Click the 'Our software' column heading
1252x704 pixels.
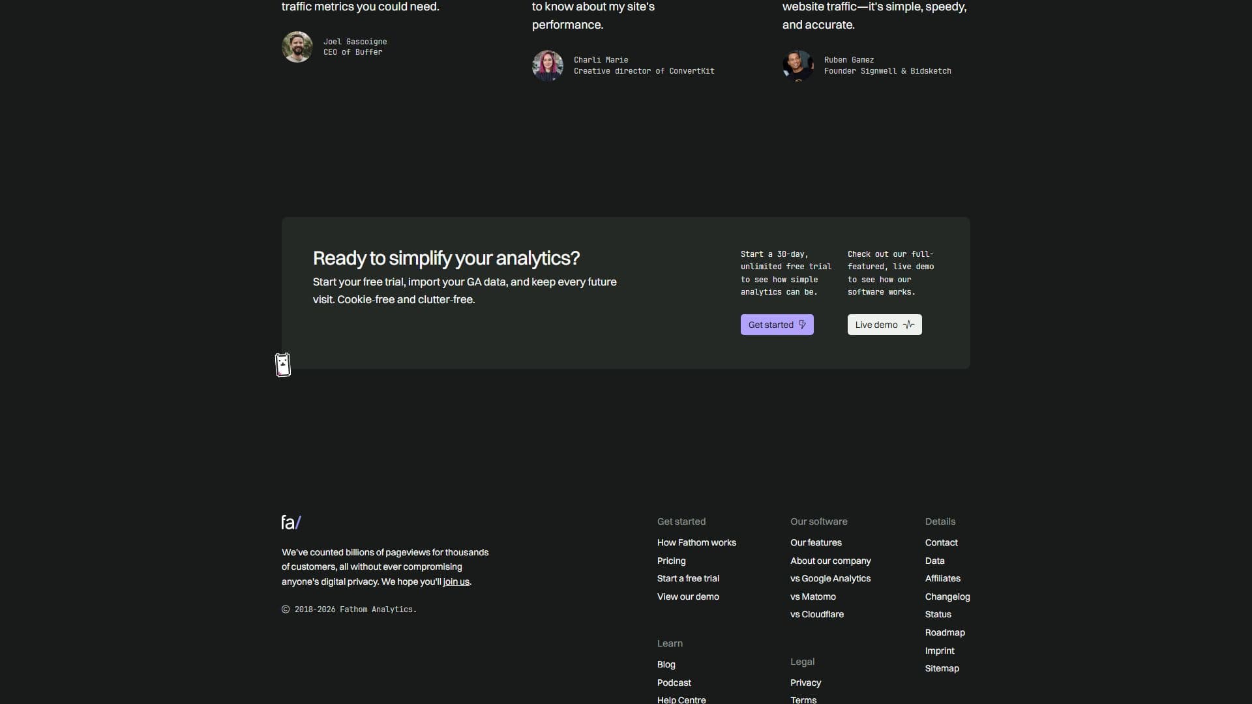818,521
